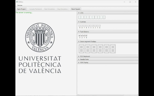
Task: Toggle switch 7
Action: tap(84, 26)
